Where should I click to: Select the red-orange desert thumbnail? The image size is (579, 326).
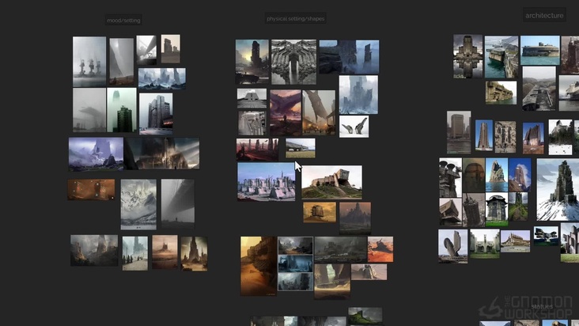[380, 249]
